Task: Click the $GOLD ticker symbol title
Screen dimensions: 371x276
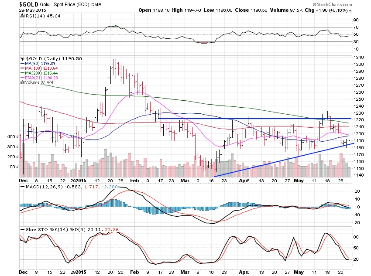Action: point(29,4)
